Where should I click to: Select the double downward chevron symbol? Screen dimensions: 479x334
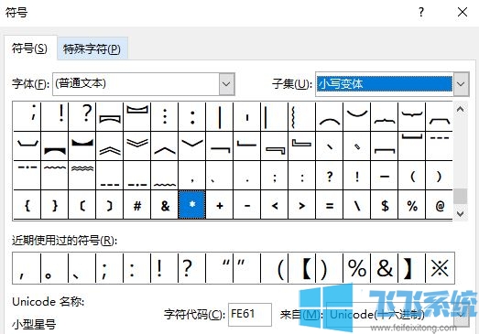coord(136,145)
